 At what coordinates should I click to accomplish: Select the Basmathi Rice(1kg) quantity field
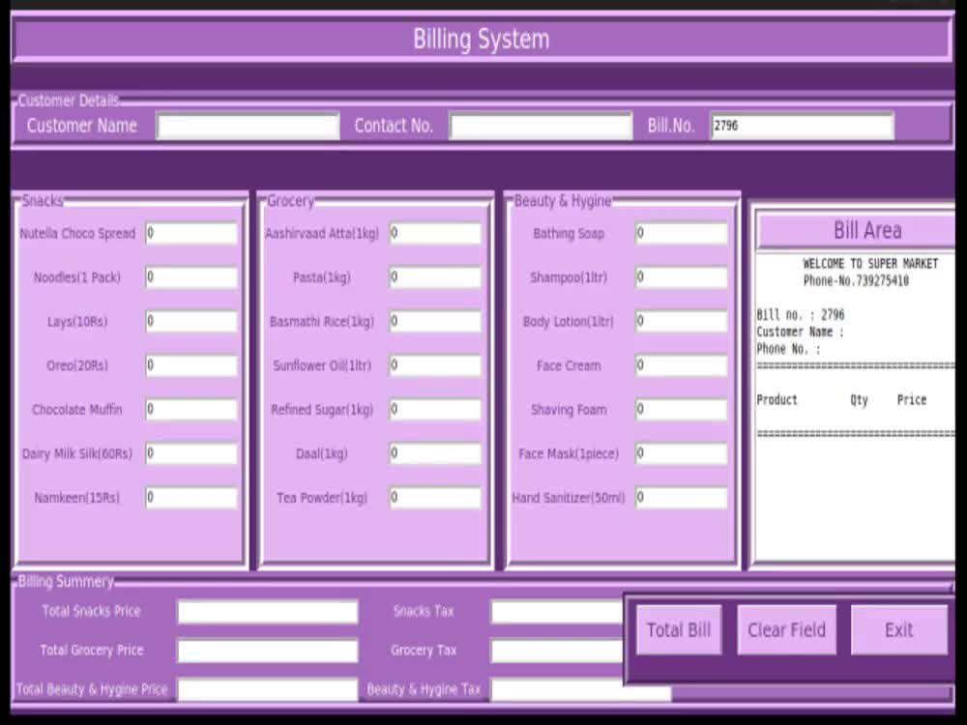[x=435, y=321]
